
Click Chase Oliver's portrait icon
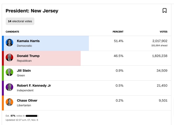coord(9,102)
